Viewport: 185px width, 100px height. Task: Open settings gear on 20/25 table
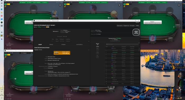[57, 2]
